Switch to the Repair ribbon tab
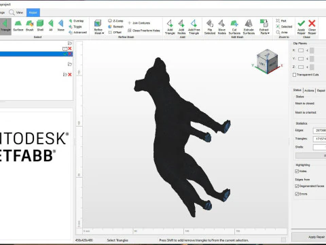Image resolution: width=326 pixels, height=245 pixels. [x=33, y=12]
